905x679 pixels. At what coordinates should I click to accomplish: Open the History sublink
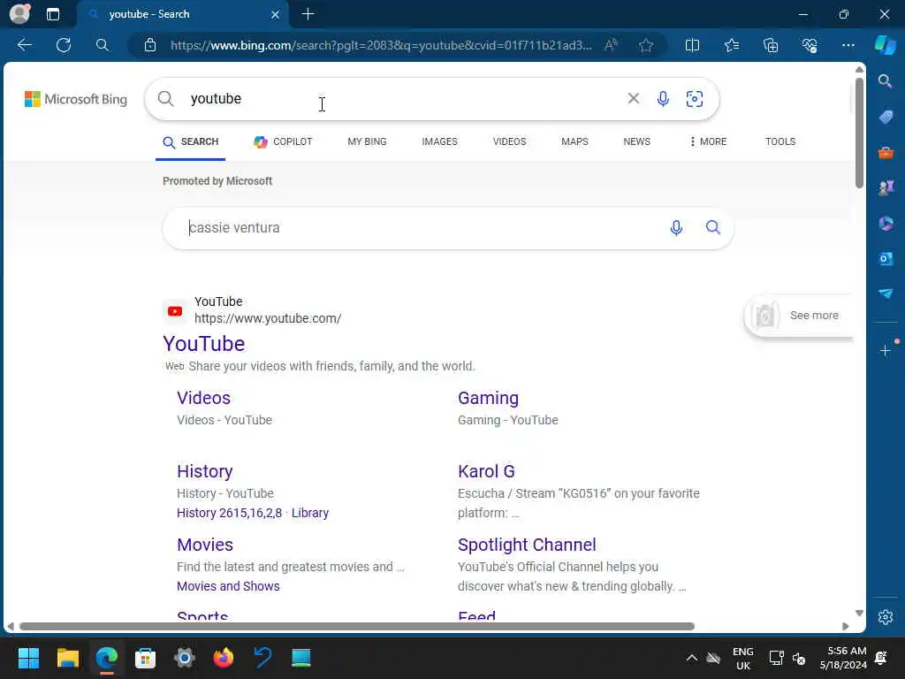coord(205,472)
